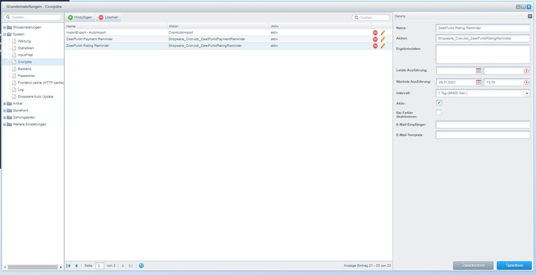Open time picker for Nächste Ausführung
Image resolution: width=536 pixels, height=275 pixels.
click(527, 82)
